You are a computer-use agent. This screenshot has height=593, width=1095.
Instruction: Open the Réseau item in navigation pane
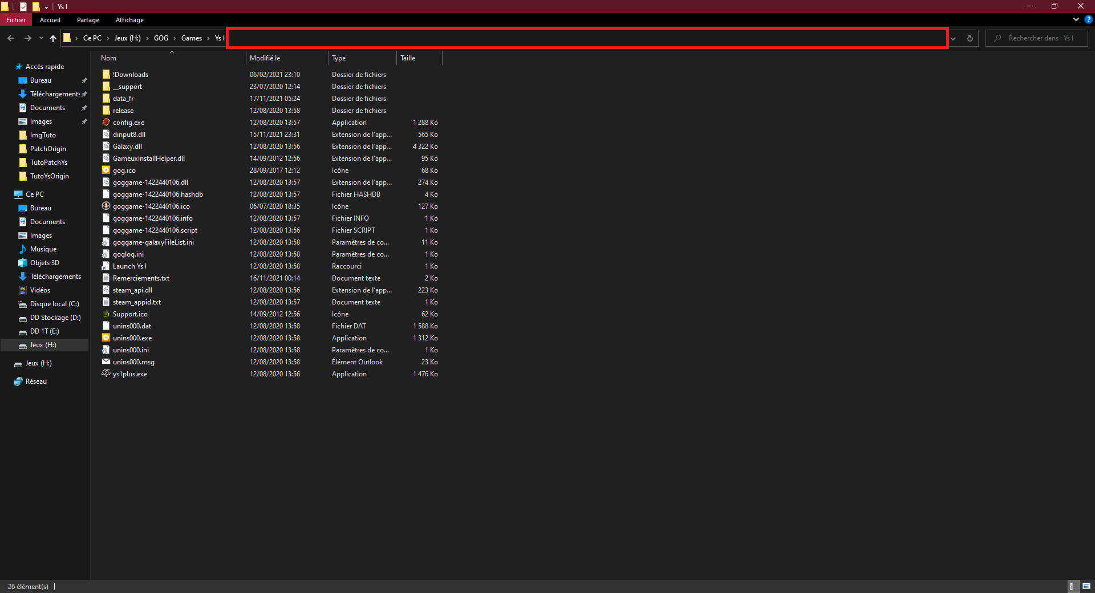point(36,381)
